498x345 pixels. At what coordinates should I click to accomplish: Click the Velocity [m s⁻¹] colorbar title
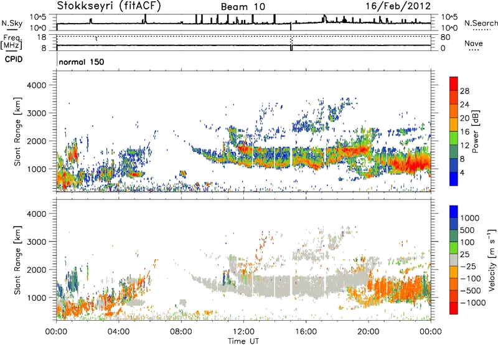[x=492, y=260]
